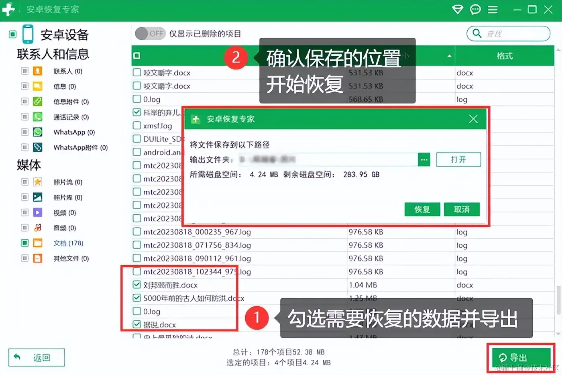Sort by the size column arrow
Screen dimensions: 562x375
coord(449,56)
